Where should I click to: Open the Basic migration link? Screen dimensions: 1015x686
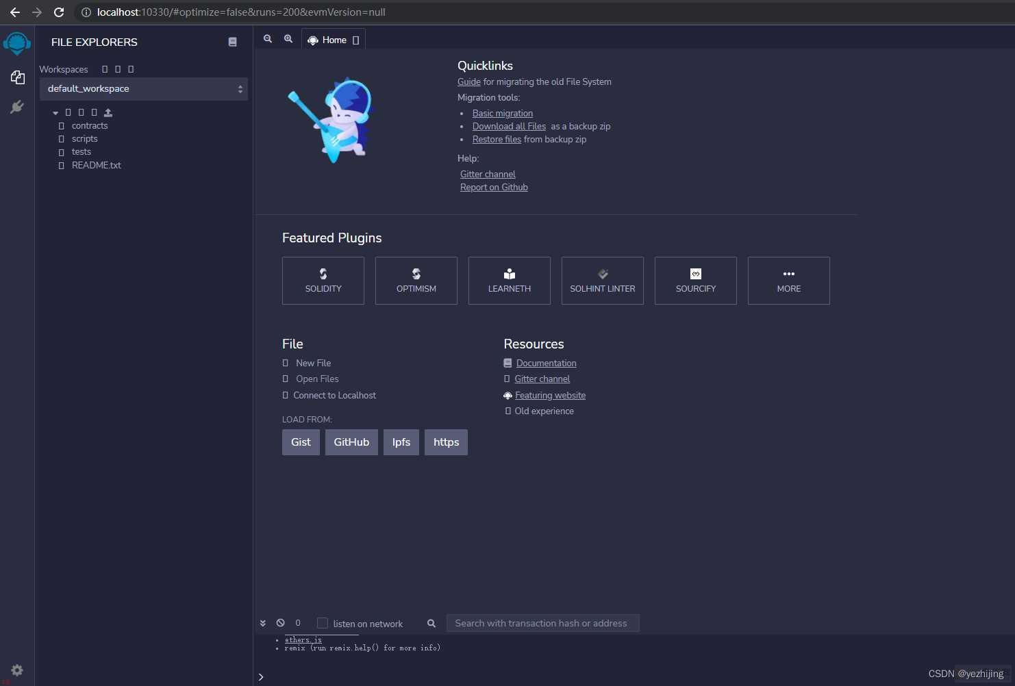pos(503,113)
